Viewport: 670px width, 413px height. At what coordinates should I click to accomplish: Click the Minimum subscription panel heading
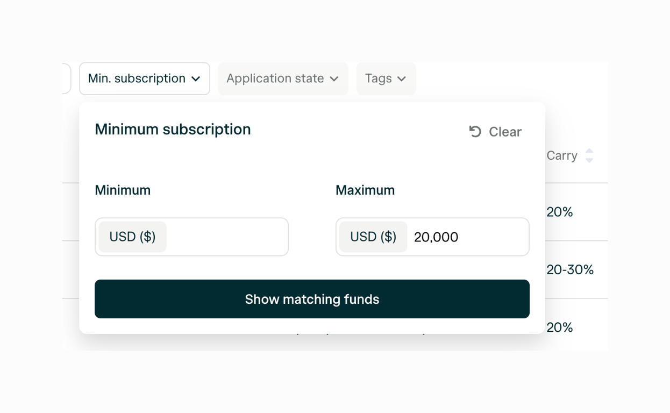tap(173, 130)
